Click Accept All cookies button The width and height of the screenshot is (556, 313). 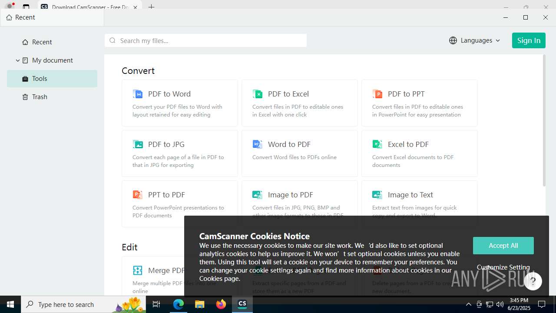(503, 246)
